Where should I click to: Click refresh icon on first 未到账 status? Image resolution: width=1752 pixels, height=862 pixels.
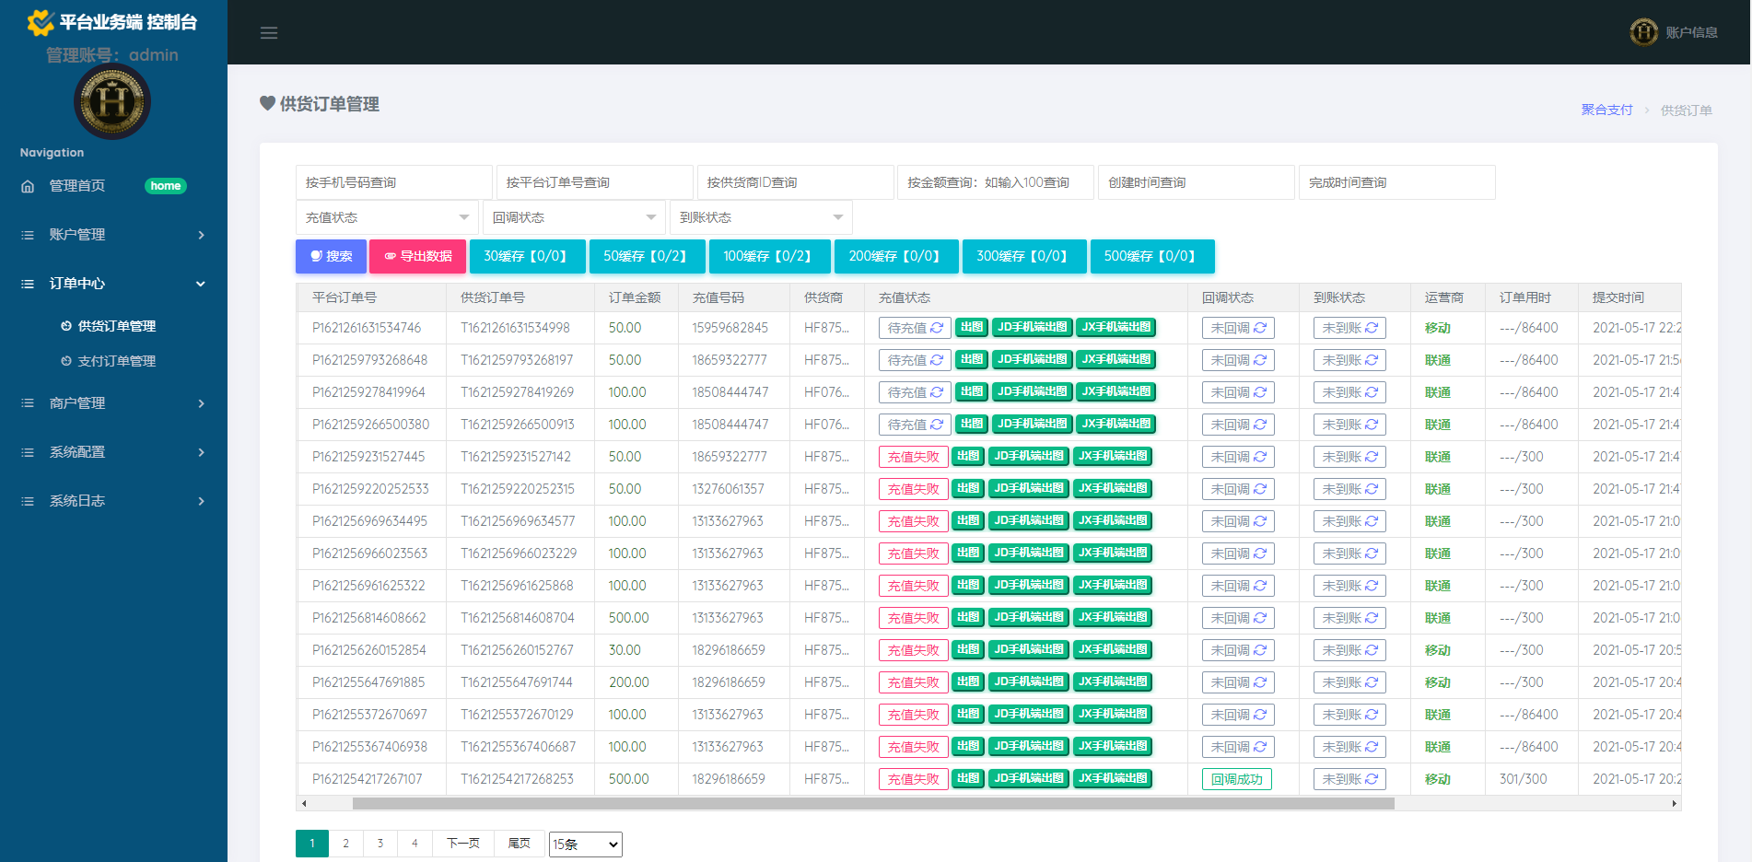pyautogui.click(x=1370, y=327)
